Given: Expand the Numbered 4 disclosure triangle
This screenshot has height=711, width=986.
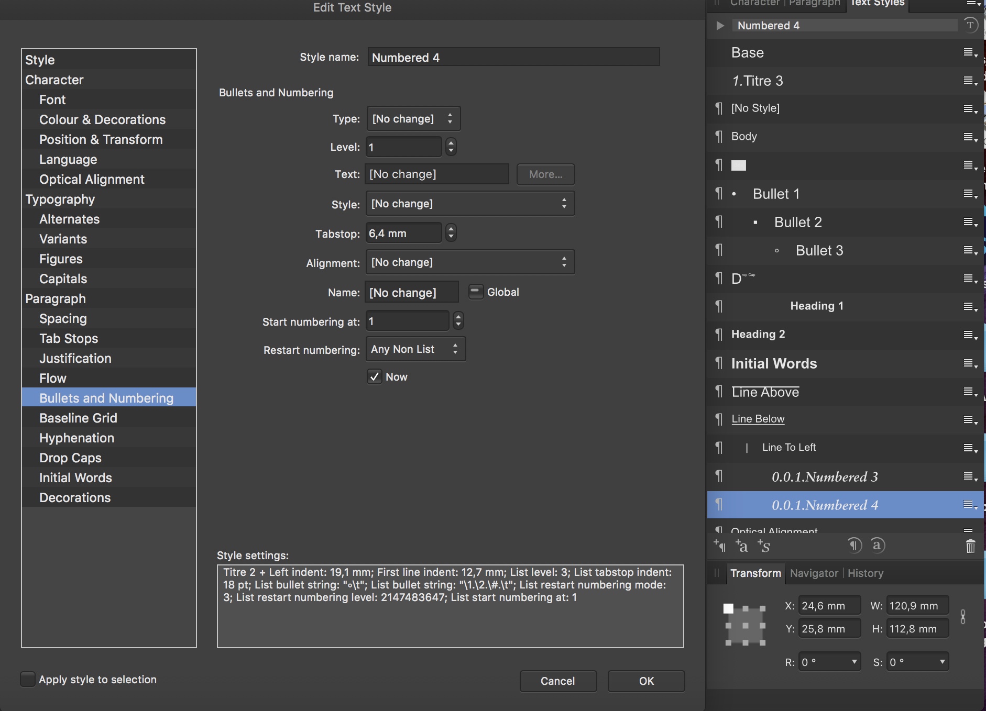Looking at the screenshot, I should (720, 25).
